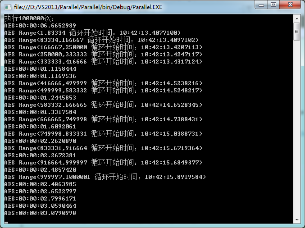
Task: Click the timestamp 10:42:13.4247117
Action: 170,54
